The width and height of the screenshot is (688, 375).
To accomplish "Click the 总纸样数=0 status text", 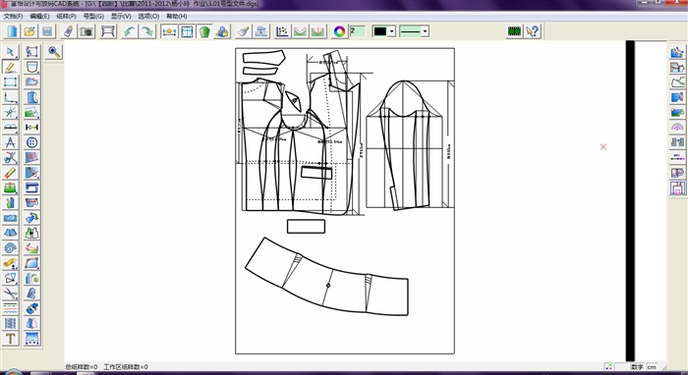I will [x=82, y=367].
